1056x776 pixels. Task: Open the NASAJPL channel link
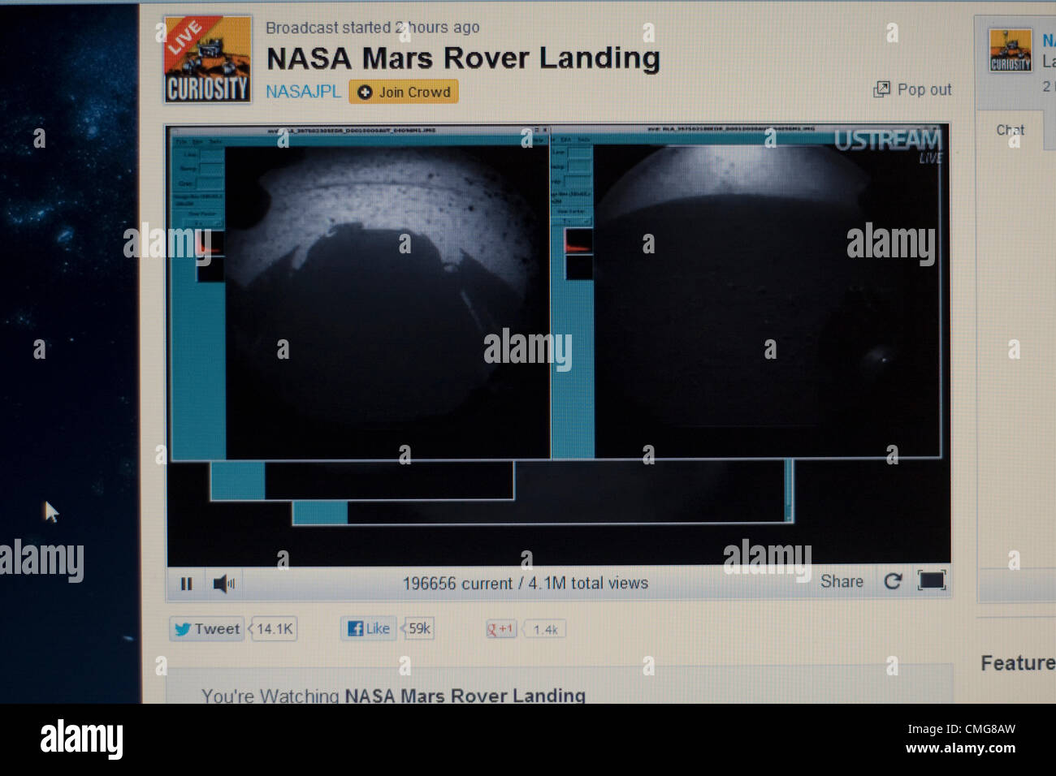303,92
